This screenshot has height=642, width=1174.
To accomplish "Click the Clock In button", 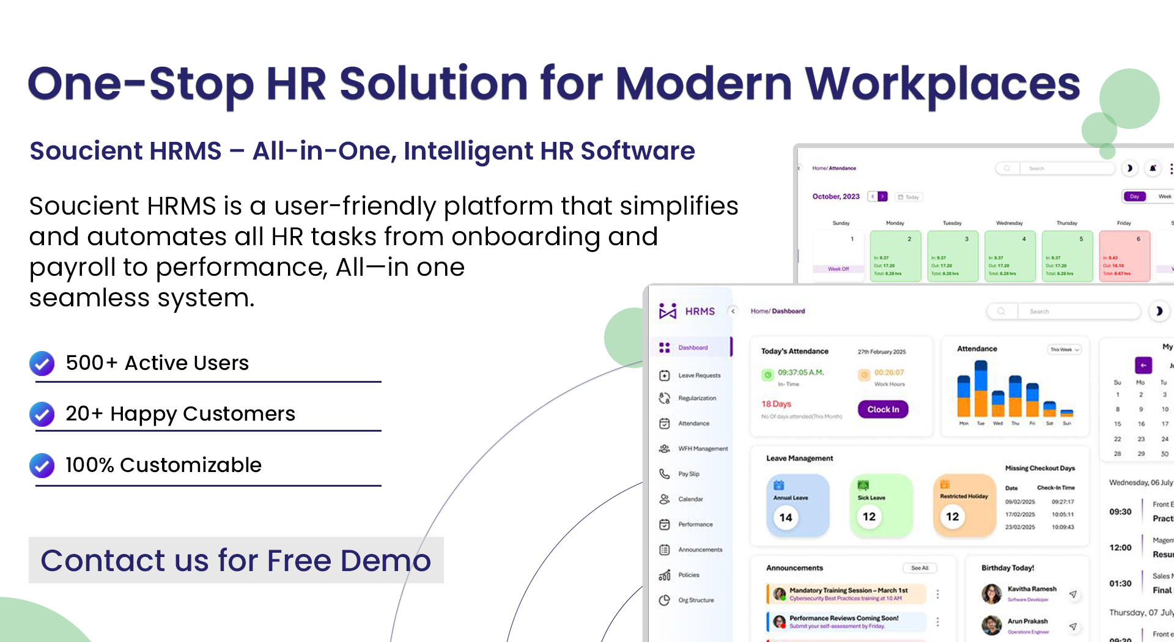I will pyautogui.click(x=883, y=409).
